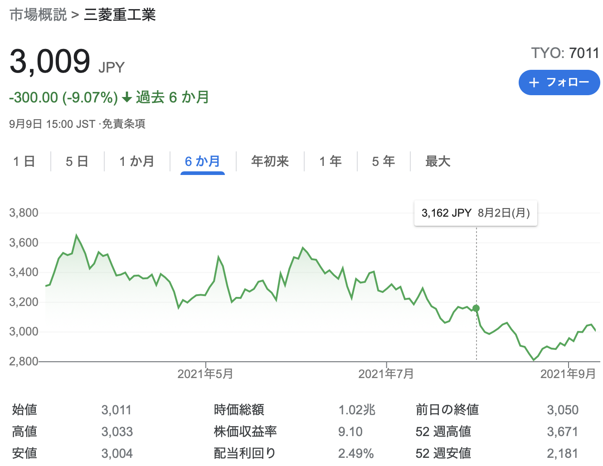The width and height of the screenshot is (603, 466).
Task: Show the 1 年 range tab
Action: point(331,161)
